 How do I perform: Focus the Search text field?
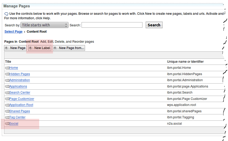[112, 25]
